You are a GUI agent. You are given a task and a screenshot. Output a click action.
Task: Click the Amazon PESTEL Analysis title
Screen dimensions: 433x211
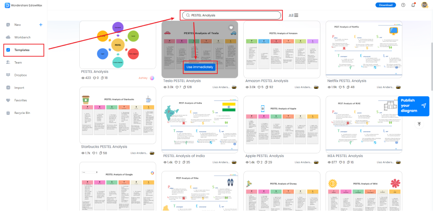[267, 81]
